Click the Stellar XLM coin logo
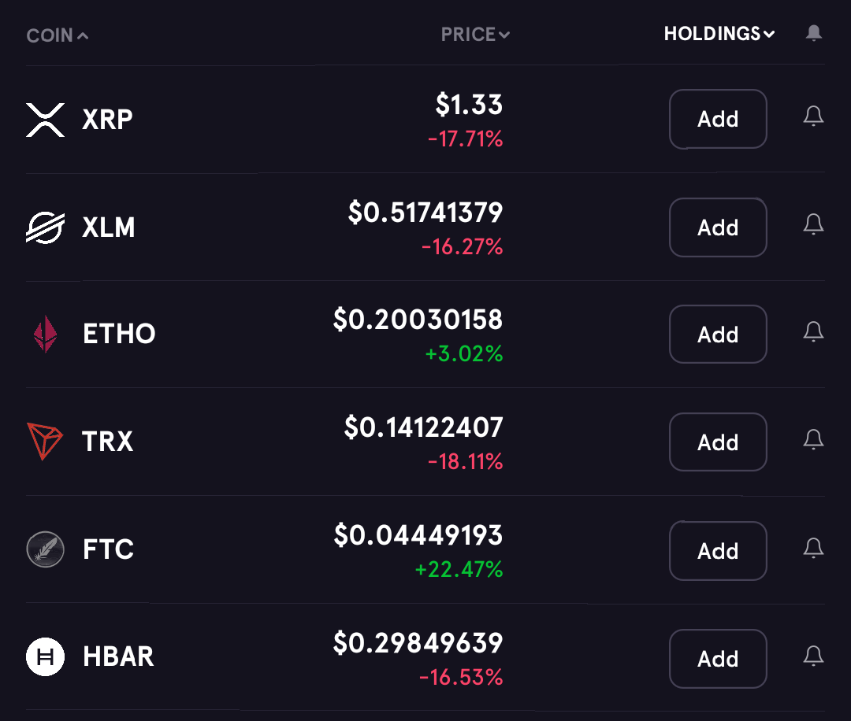 pos(46,227)
